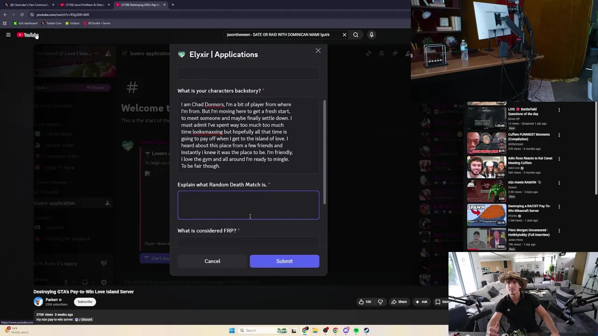Screen dimensions: 598x336
Task: Open Parkerr channel avatar
Action: 38,302
